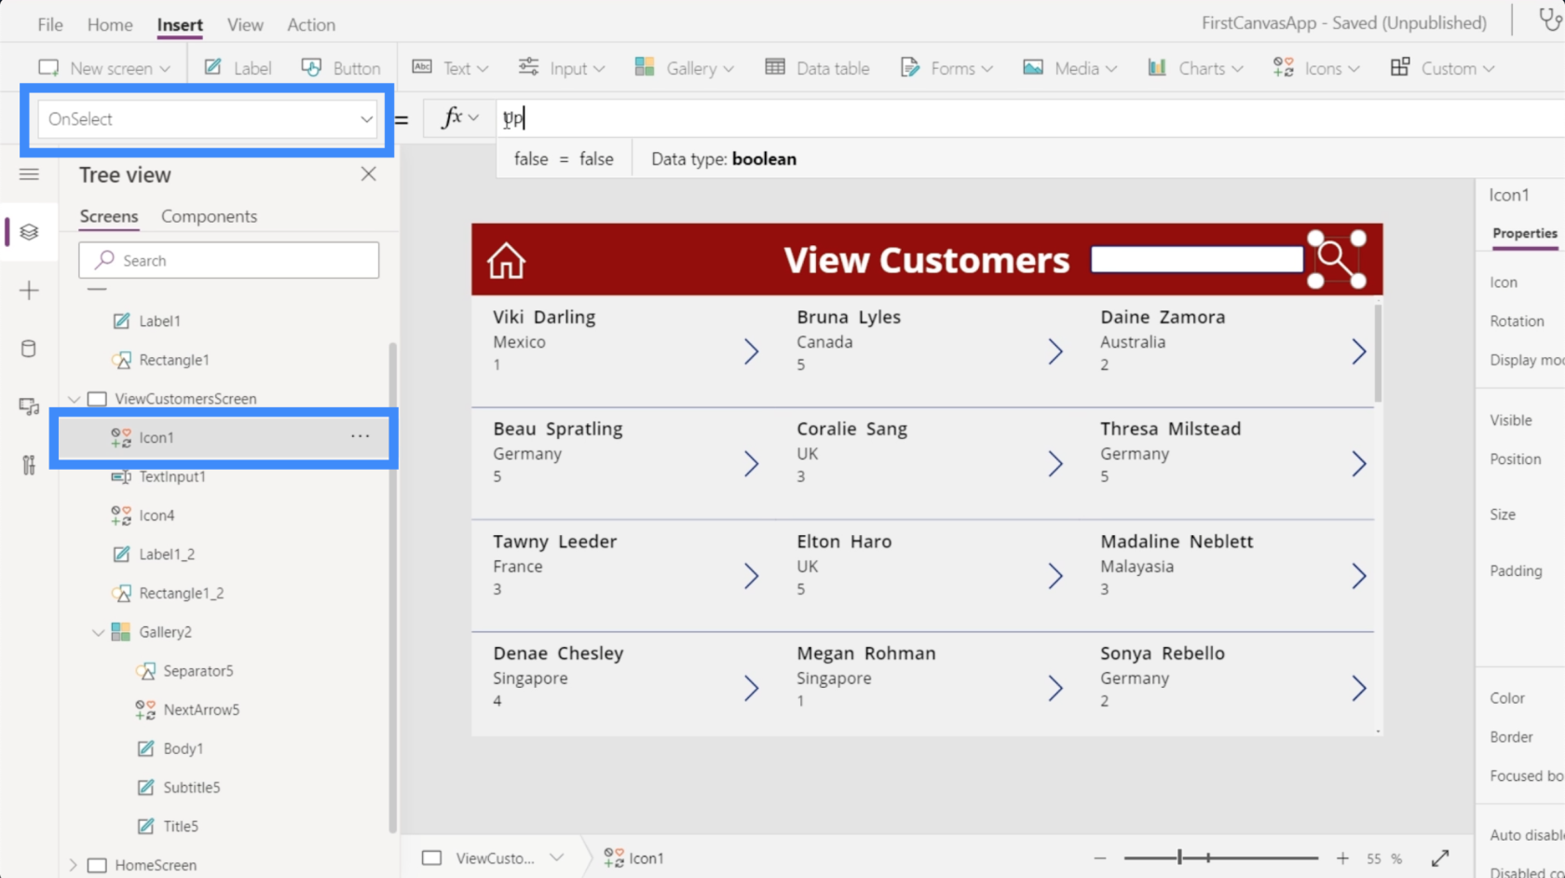Expand the New screen dropdown
The width and height of the screenshot is (1565, 878).
104,68
